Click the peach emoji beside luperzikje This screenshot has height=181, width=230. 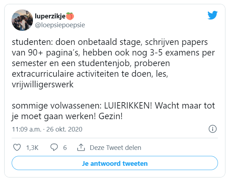(70, 16)
